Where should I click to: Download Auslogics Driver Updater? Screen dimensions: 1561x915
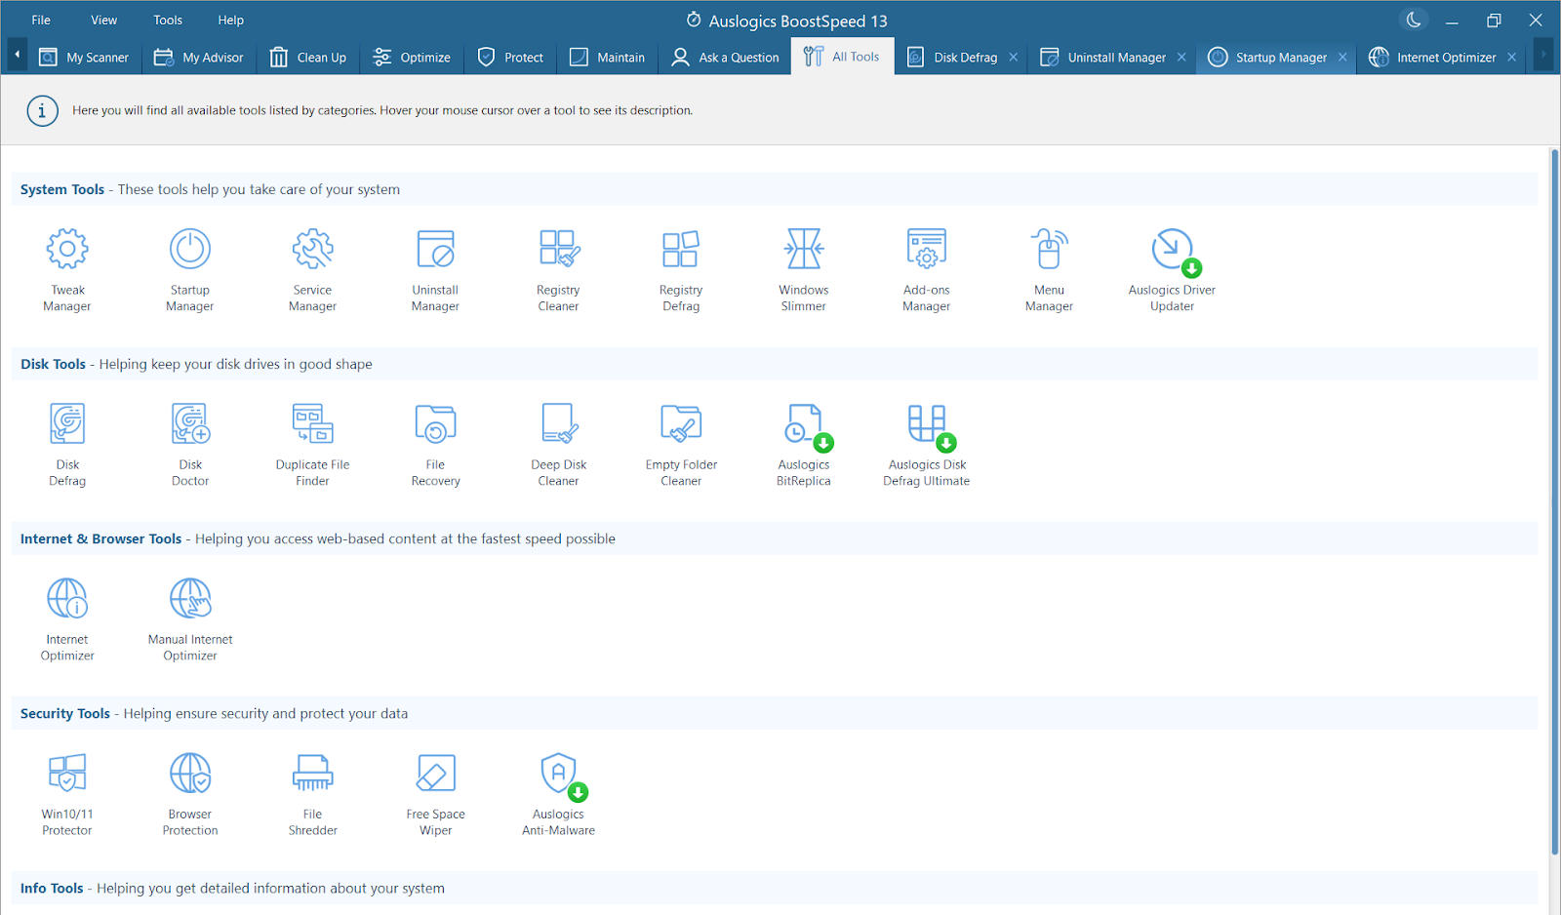[x=1172, y=270]
